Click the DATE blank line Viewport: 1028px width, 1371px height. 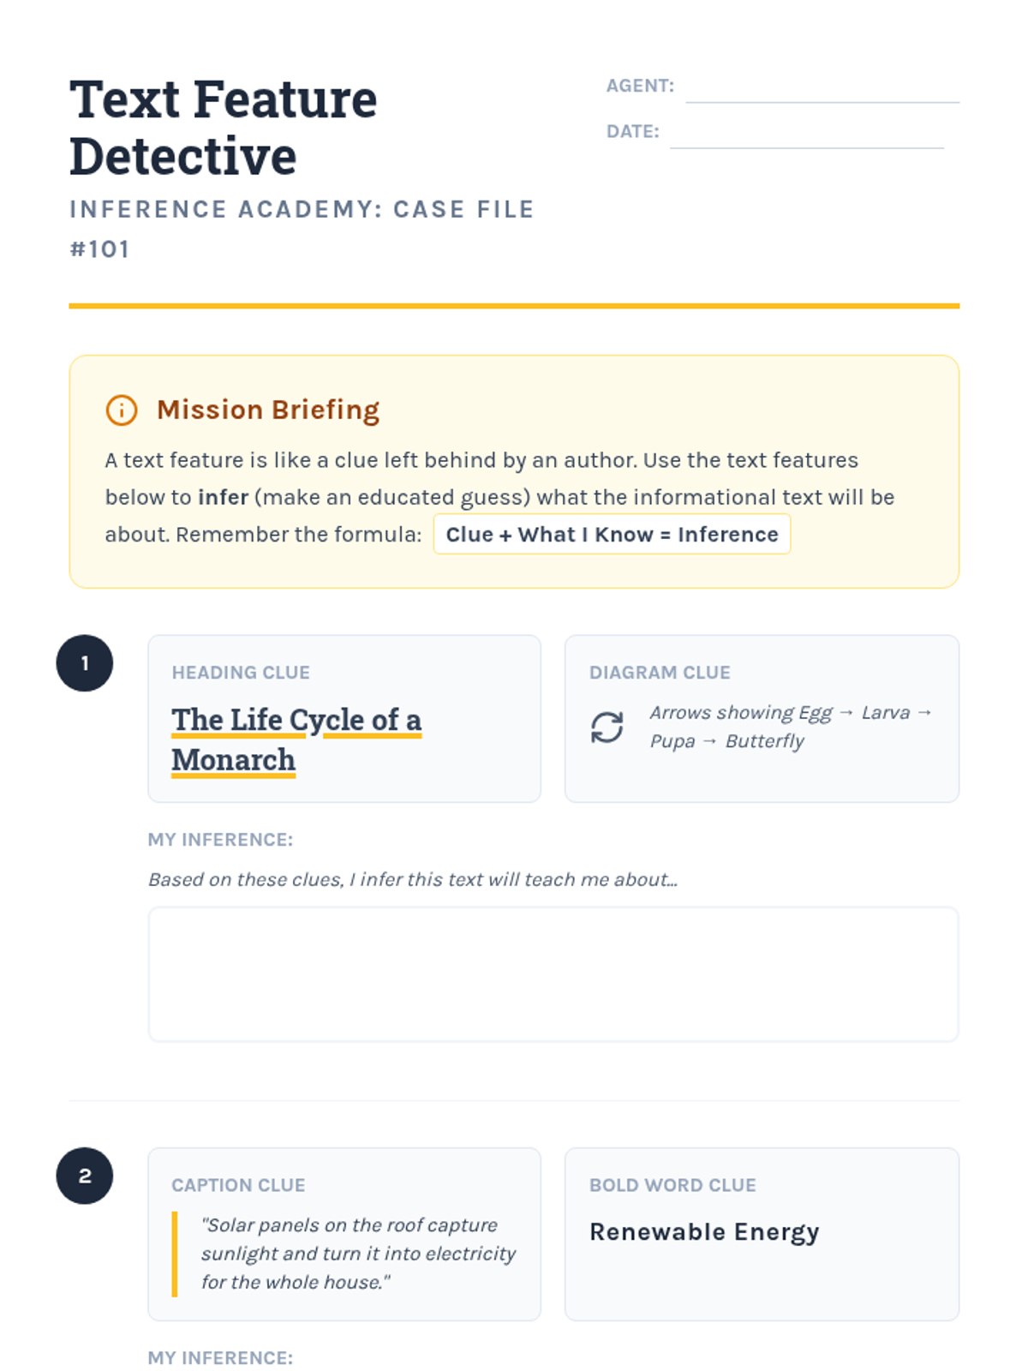pyautogui.click(x=806, y=135)
